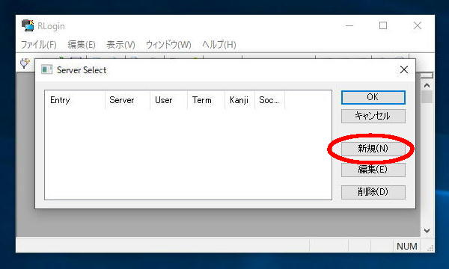Click the RLogin application title icon
The width and height of the screenshot is (449, 269).
click(28, 25)
